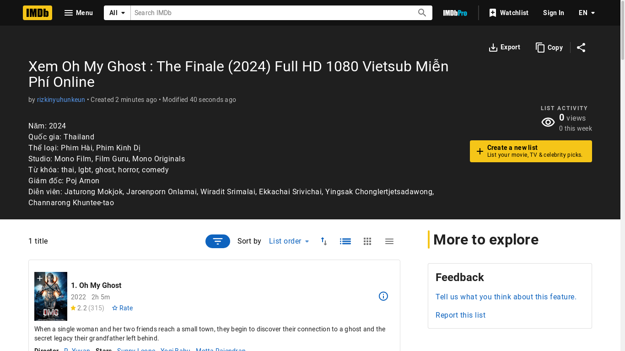Switch to compact list view
This screenshot has height=351, width=625.
pyautogui.click(x=389, y=241)
